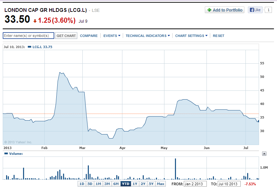
Task: Click the LCG.L series color legend marker
Action: coord(29,47)
